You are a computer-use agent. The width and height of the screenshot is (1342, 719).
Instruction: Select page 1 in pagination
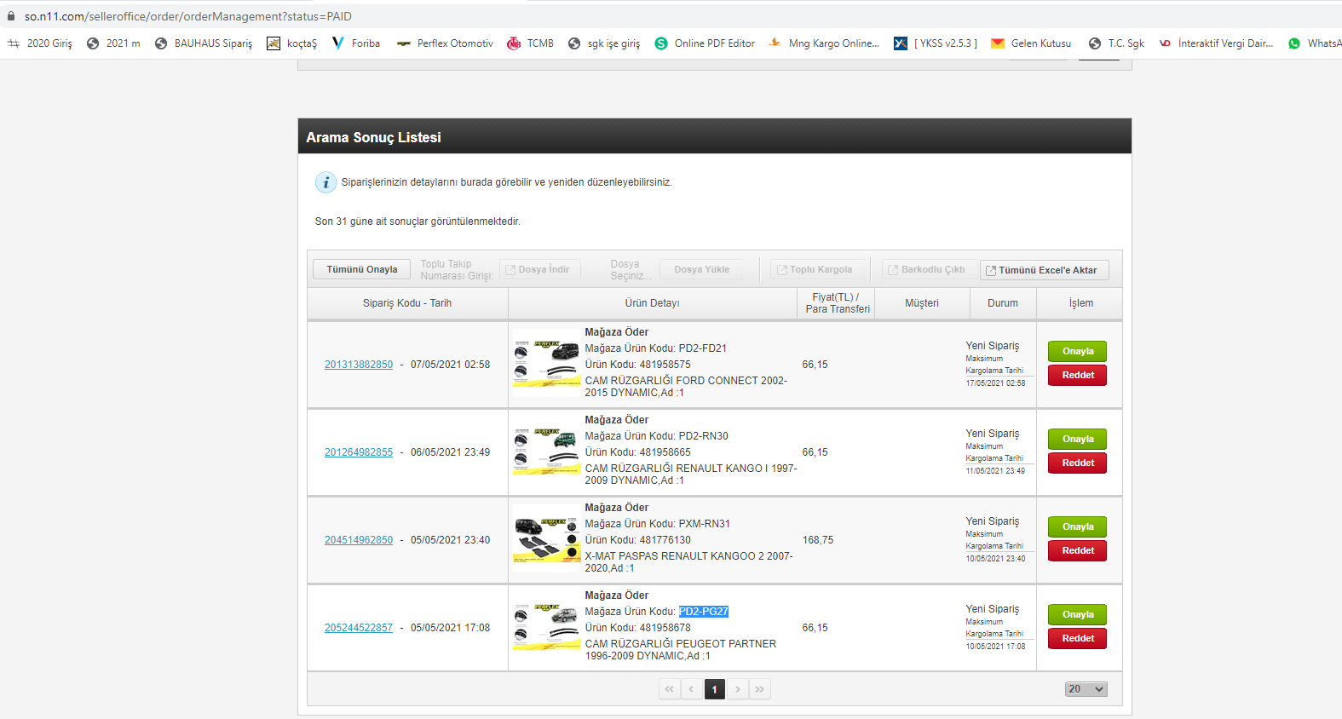pos(714,689)
